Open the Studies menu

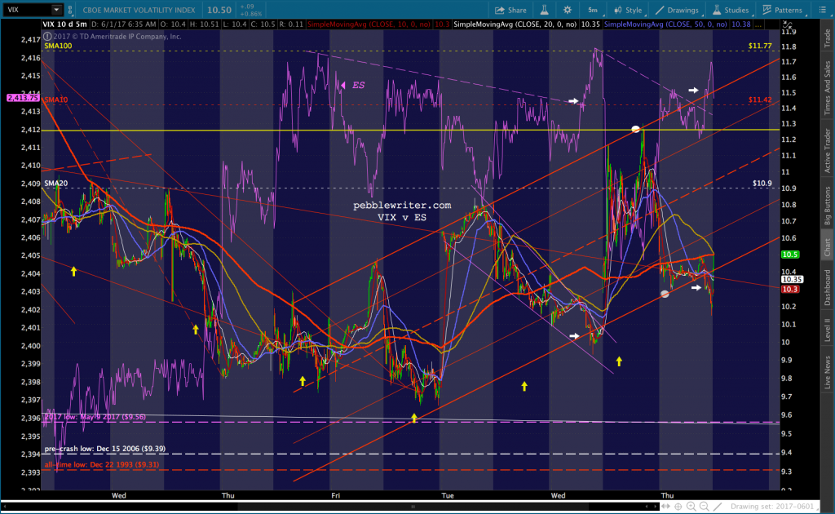[x=731, y=10]
